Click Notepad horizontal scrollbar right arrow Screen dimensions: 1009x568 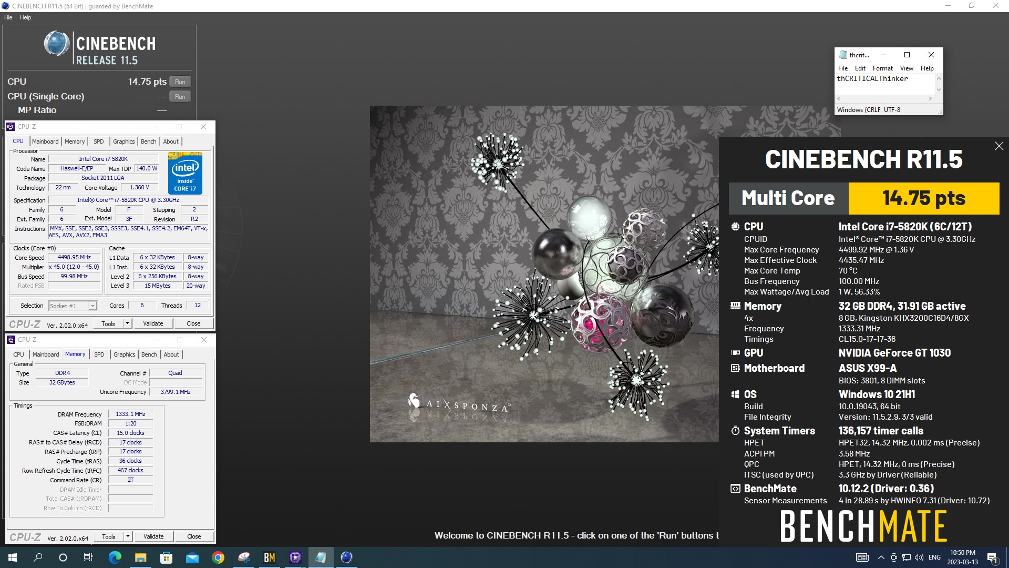click(930, 98)
